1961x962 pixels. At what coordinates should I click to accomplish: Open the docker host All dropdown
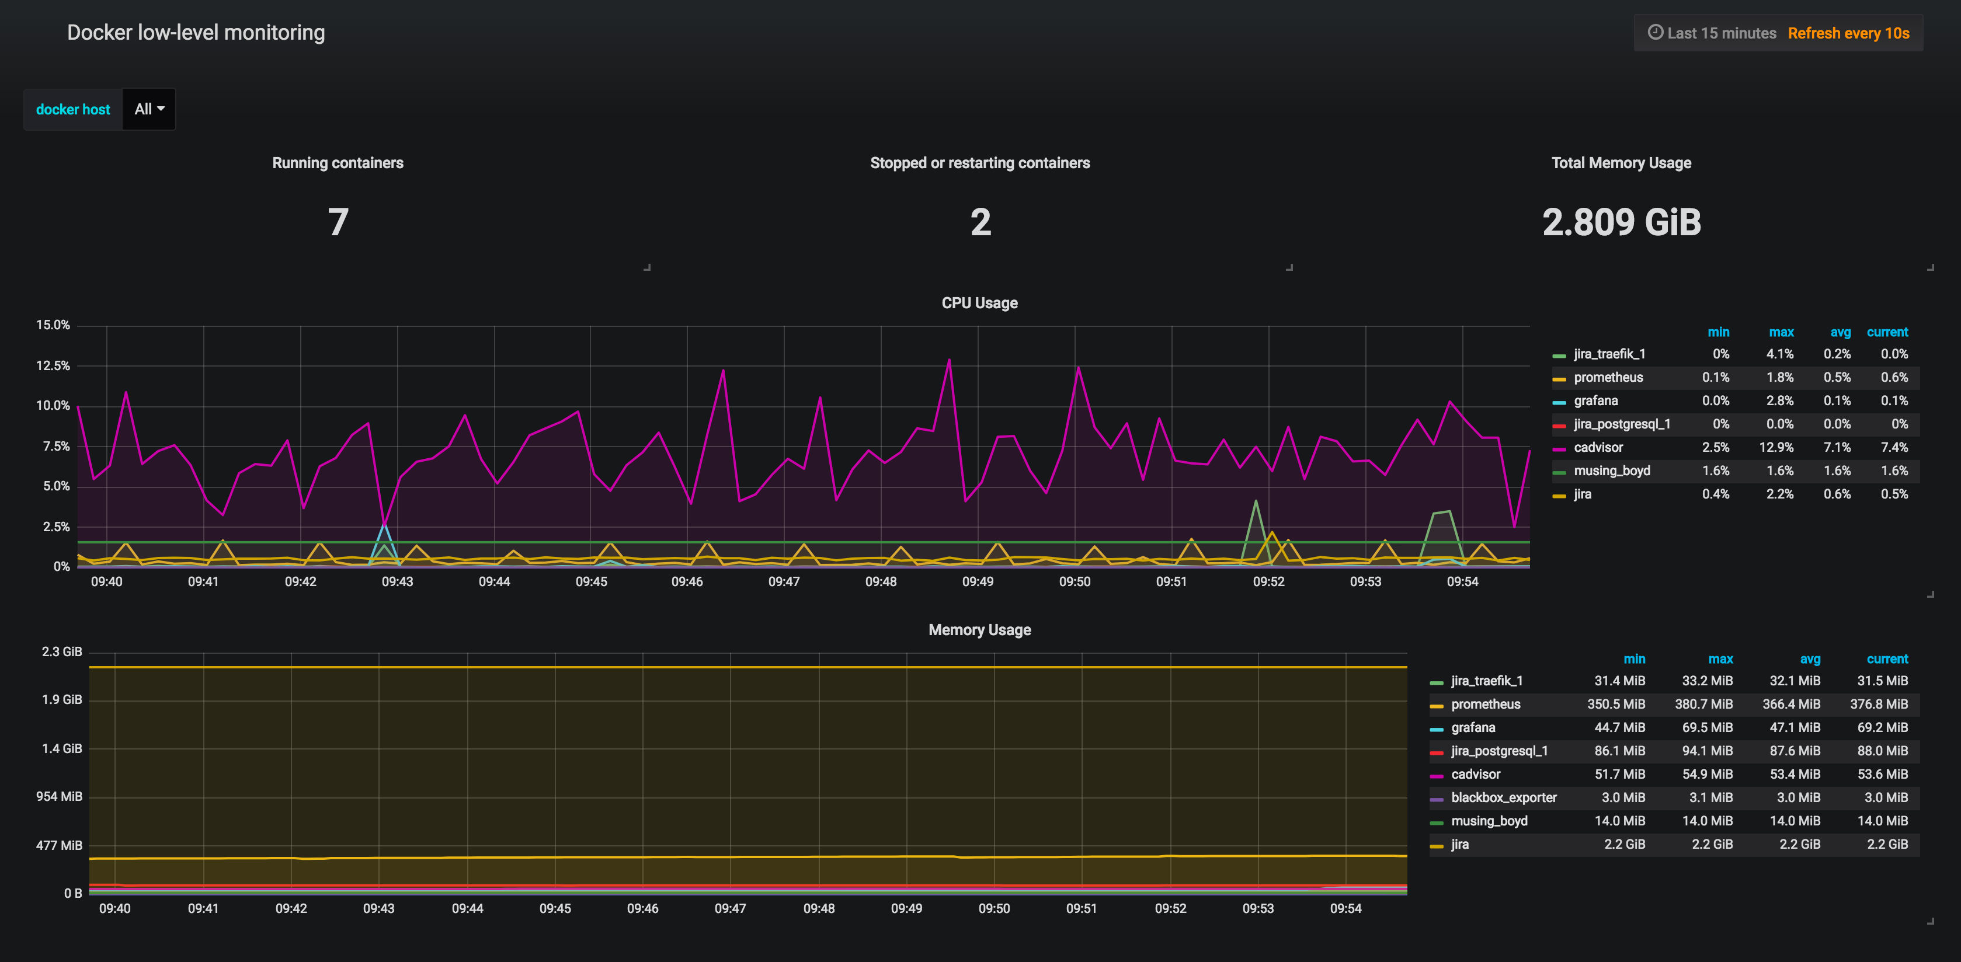click(x=149, y=109)
